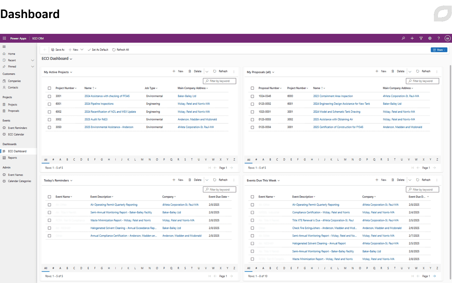Click Refresh in My Proposals panel
Image resolution: width=452 pixels, height=283 pixels.
(423, 71)
